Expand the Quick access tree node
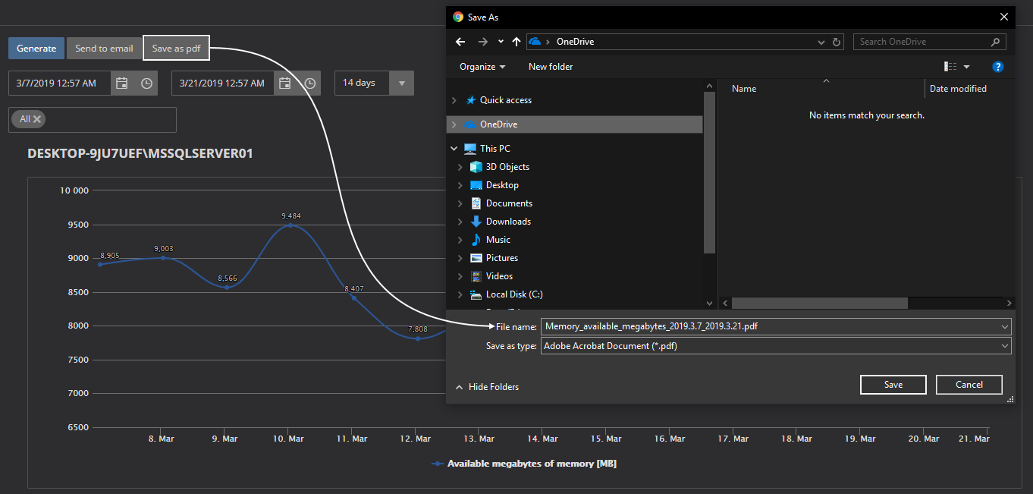The image size is (1033, 494). (454, 100)
